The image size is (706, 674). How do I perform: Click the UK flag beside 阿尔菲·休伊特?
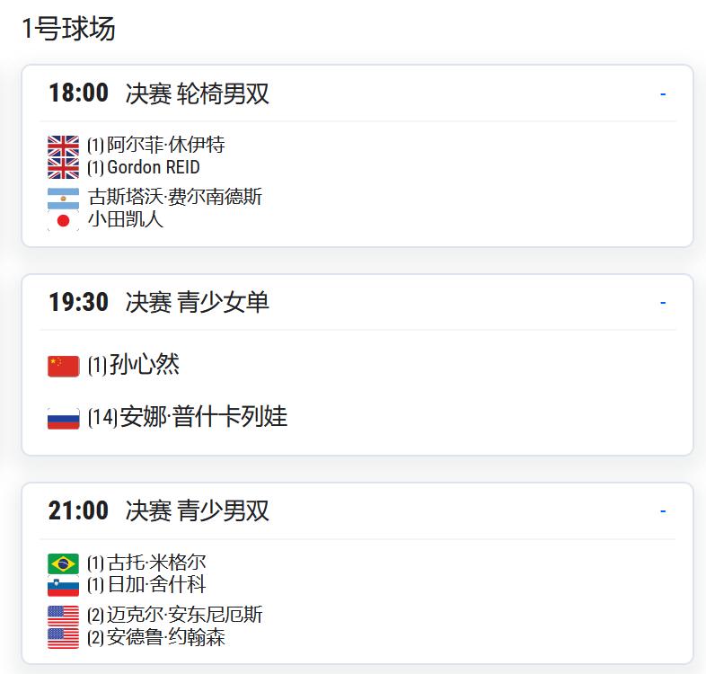63,146
